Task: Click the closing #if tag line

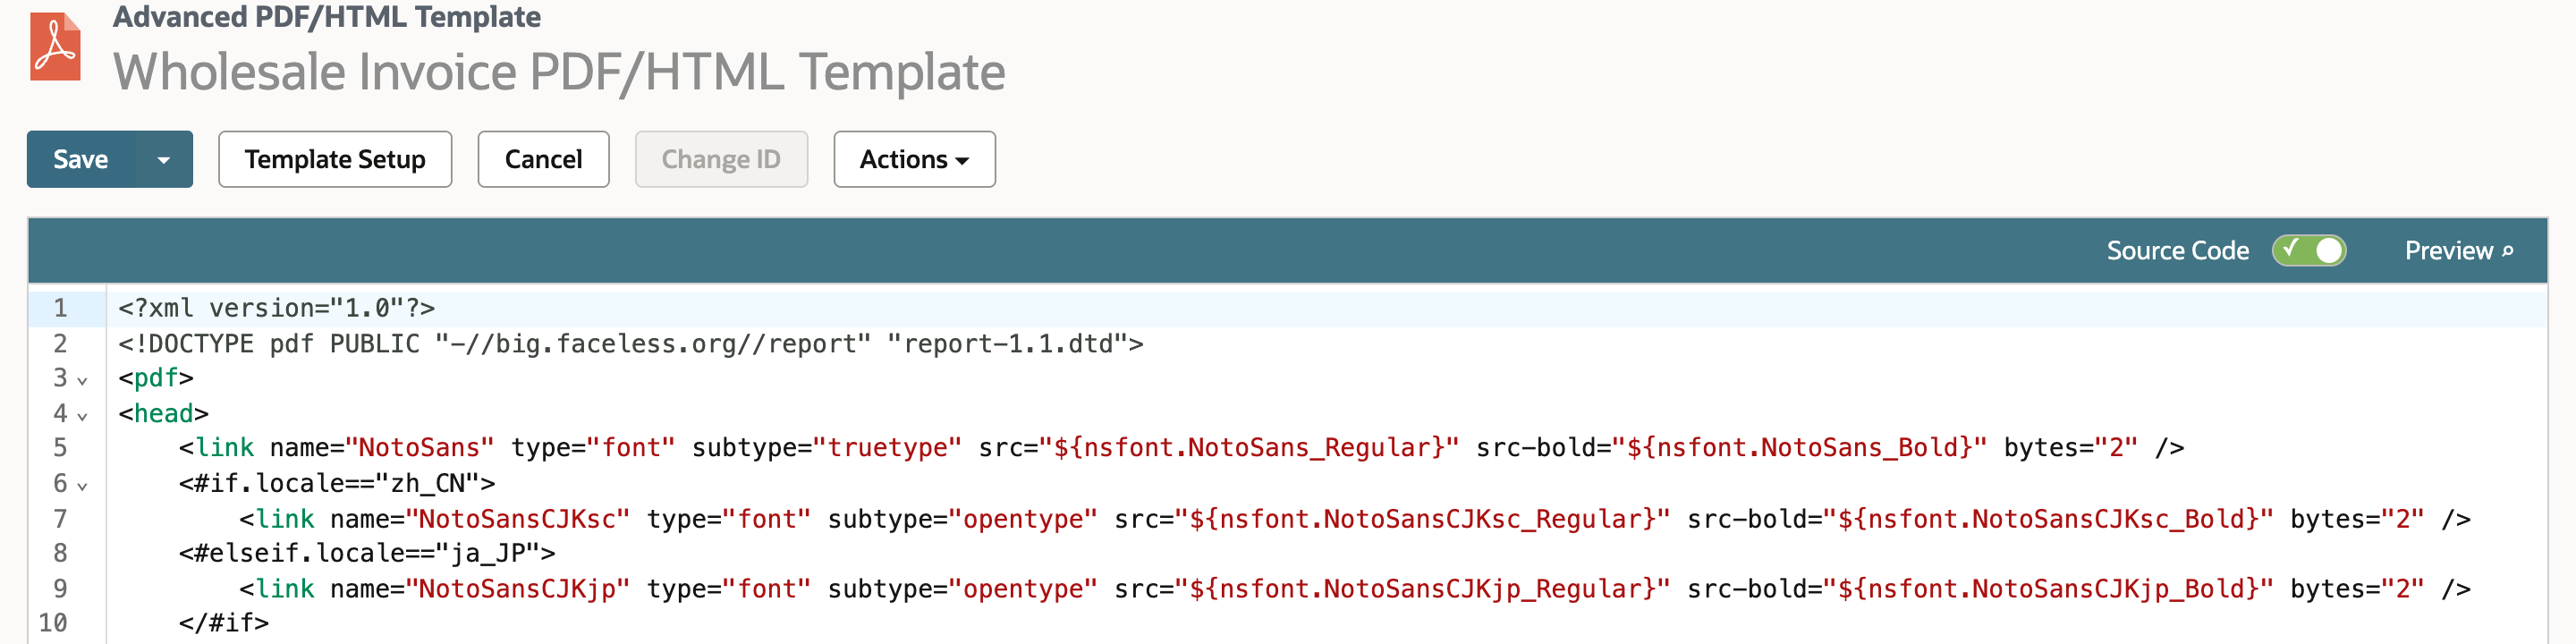Action: pyautogui.click(x=224, y=622)
